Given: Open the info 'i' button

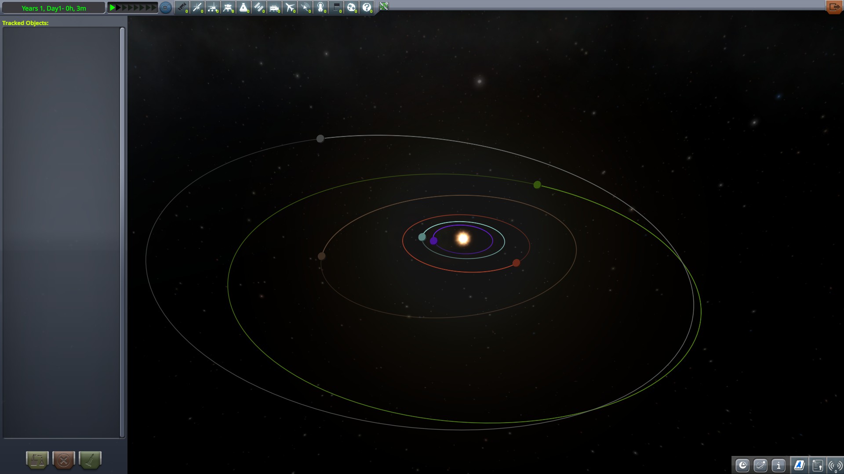Looking at the screenshot, I should point(779,465).
